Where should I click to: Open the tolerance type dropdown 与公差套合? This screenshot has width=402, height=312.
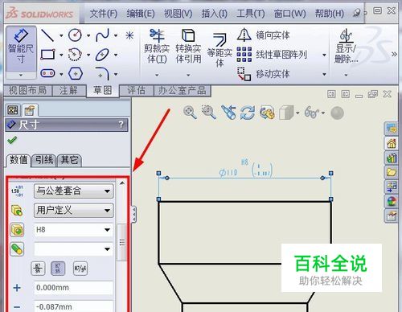[74, 191]
